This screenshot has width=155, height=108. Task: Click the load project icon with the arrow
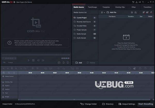tap(135, 68)
